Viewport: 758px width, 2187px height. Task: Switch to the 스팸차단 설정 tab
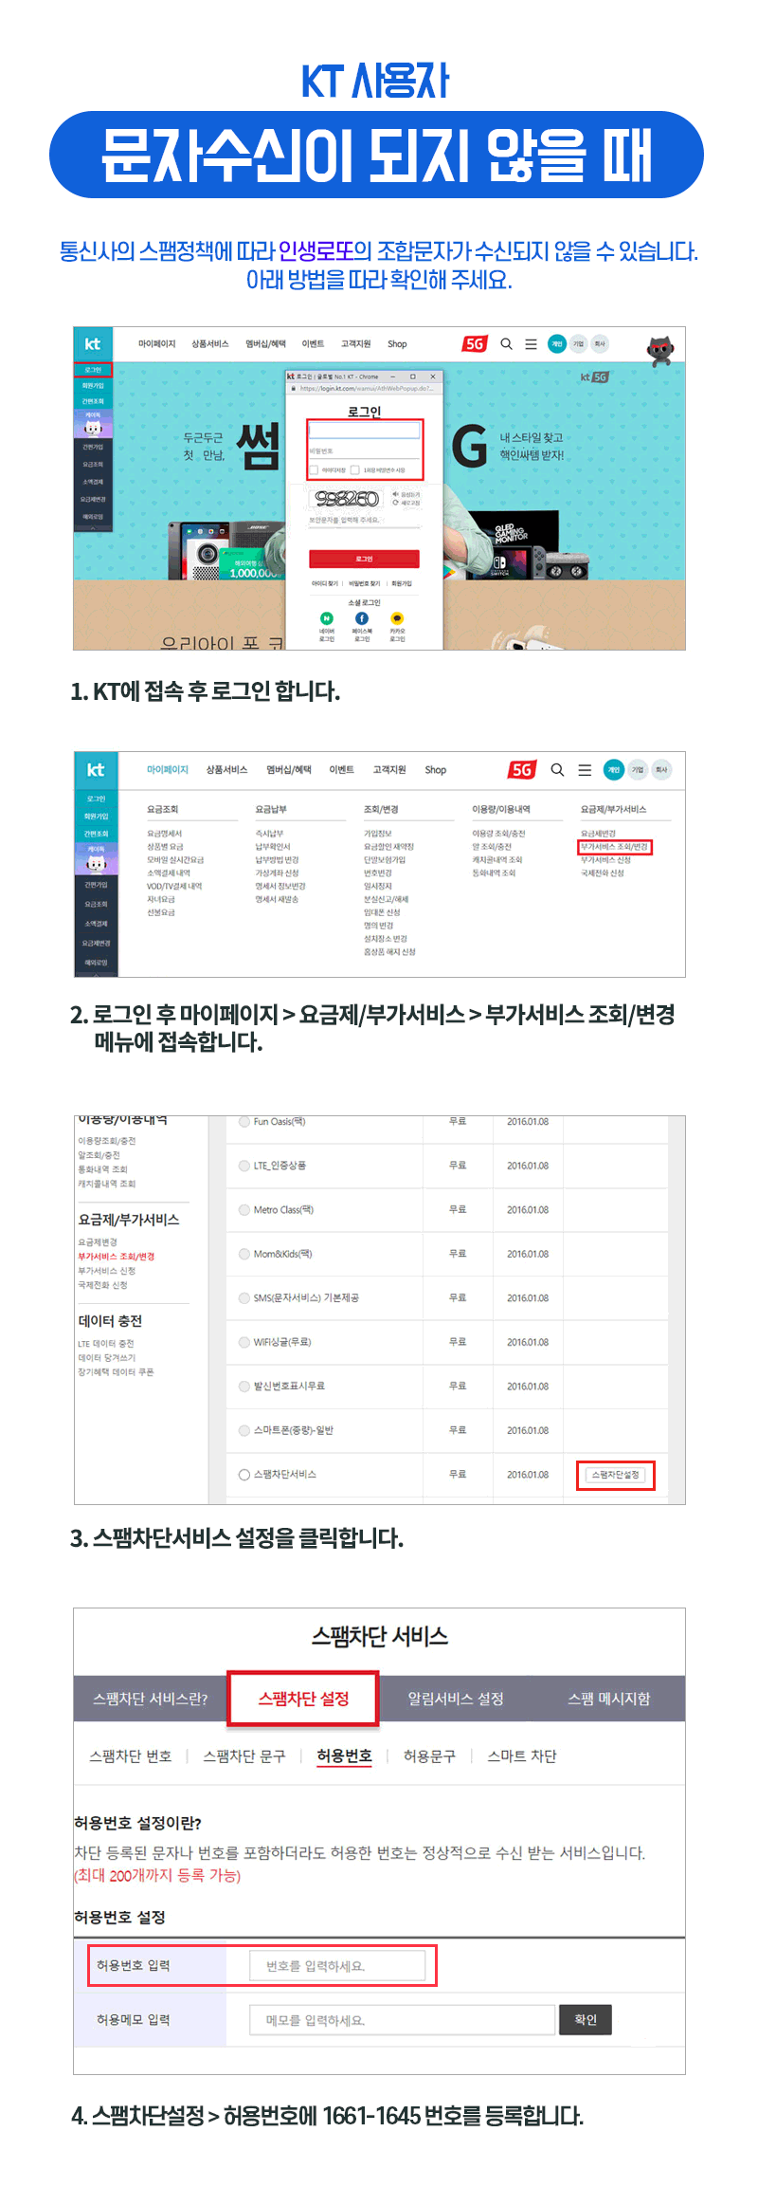tap(303, 1699)
